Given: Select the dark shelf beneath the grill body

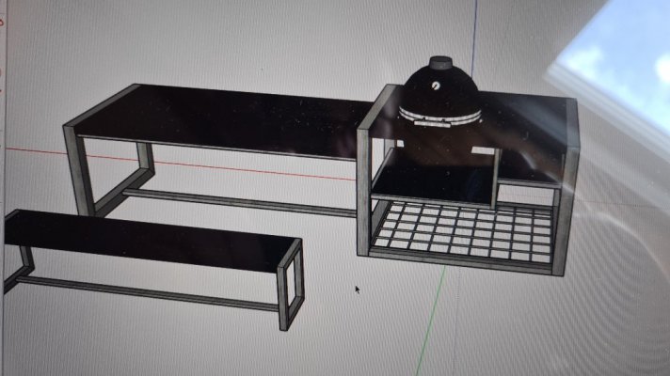Looking at the screenshot, I should click(x=434, y=180).
